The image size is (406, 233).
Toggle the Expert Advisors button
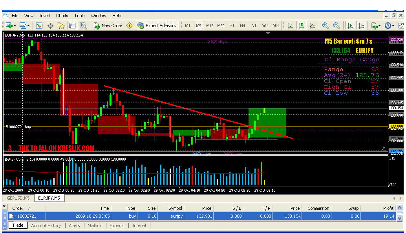[x=157, y=26]
